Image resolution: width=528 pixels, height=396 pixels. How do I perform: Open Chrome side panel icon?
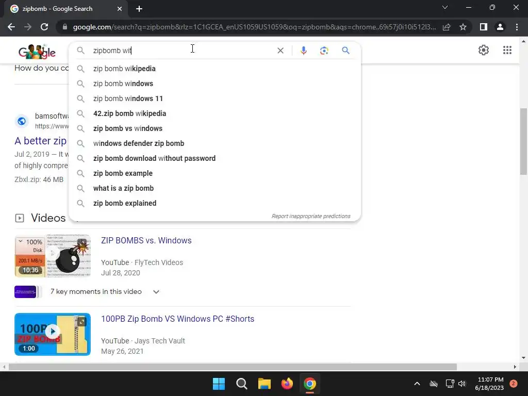pos(484,27)
